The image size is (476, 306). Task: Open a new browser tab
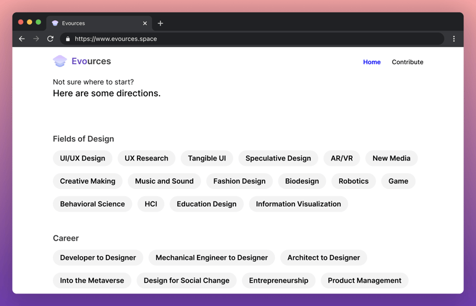pyautogui.click(x=160, y=23)
